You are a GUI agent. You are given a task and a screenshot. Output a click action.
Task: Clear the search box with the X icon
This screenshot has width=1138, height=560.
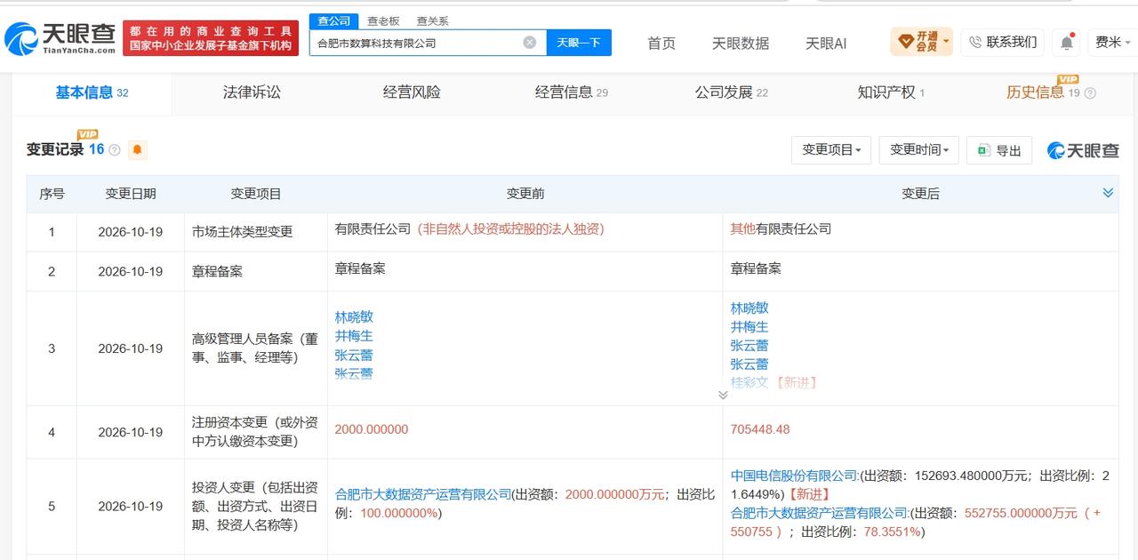pos(530,42)
